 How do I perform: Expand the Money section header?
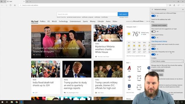[129, 99]
